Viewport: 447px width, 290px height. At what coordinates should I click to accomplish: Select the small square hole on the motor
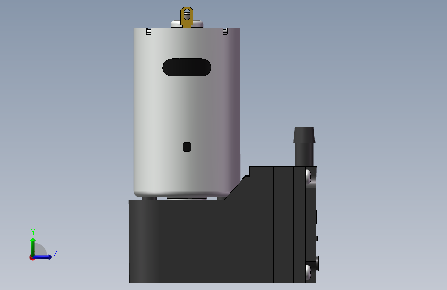pyautogui.click(x=187, y=147)
